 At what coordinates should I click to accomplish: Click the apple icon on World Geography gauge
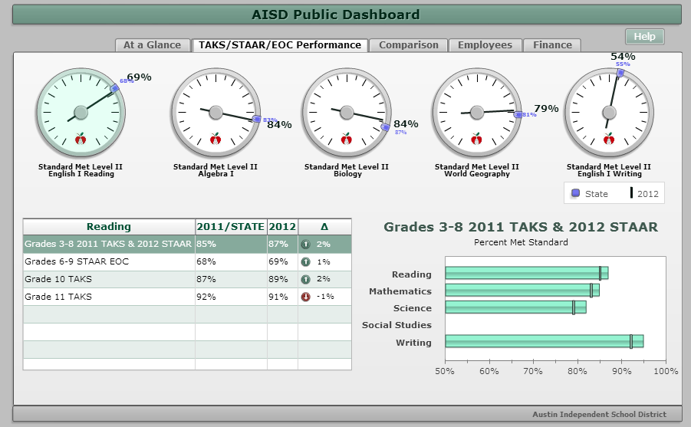tap(477, 139)
